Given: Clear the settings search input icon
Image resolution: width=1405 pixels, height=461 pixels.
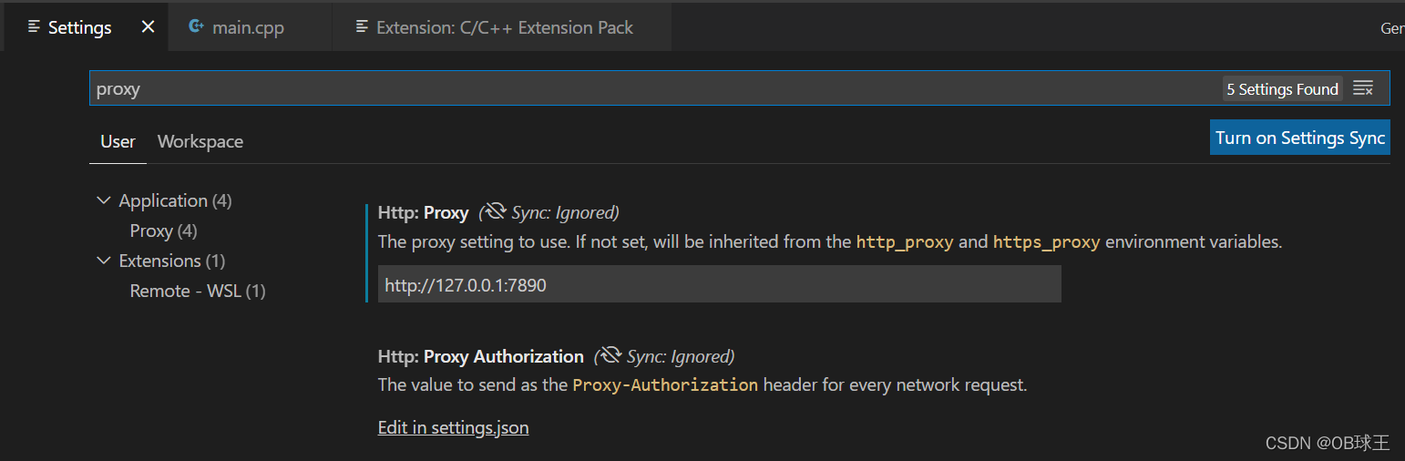Looking at the screenshot, I should coord(1363,88).
